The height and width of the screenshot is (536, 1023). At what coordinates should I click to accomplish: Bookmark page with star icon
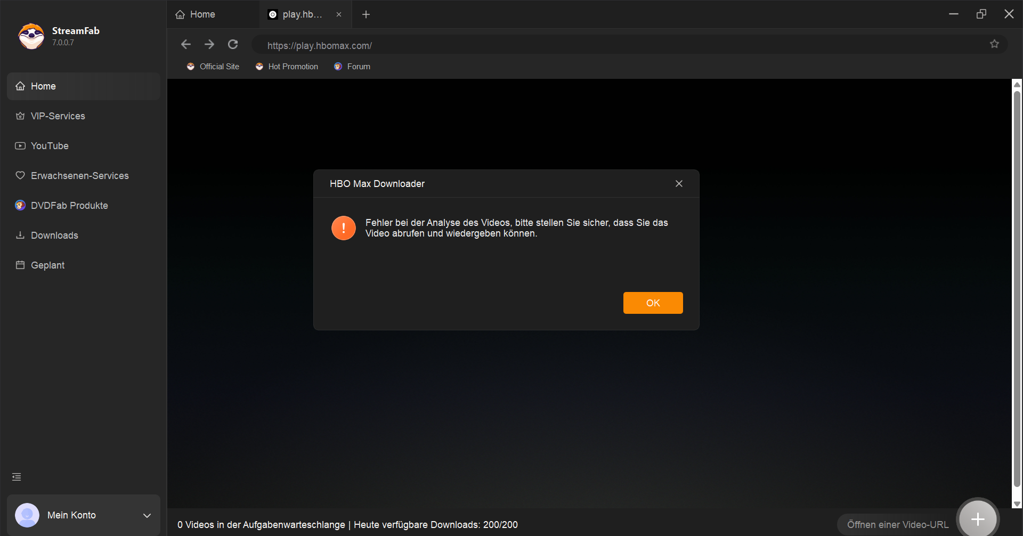point(994,44)
